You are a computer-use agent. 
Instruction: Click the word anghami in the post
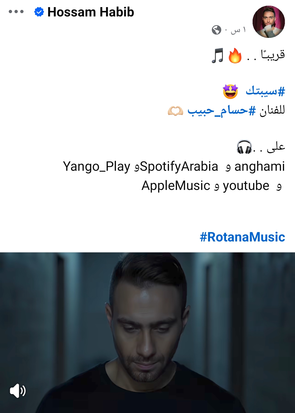pos(260,166)
